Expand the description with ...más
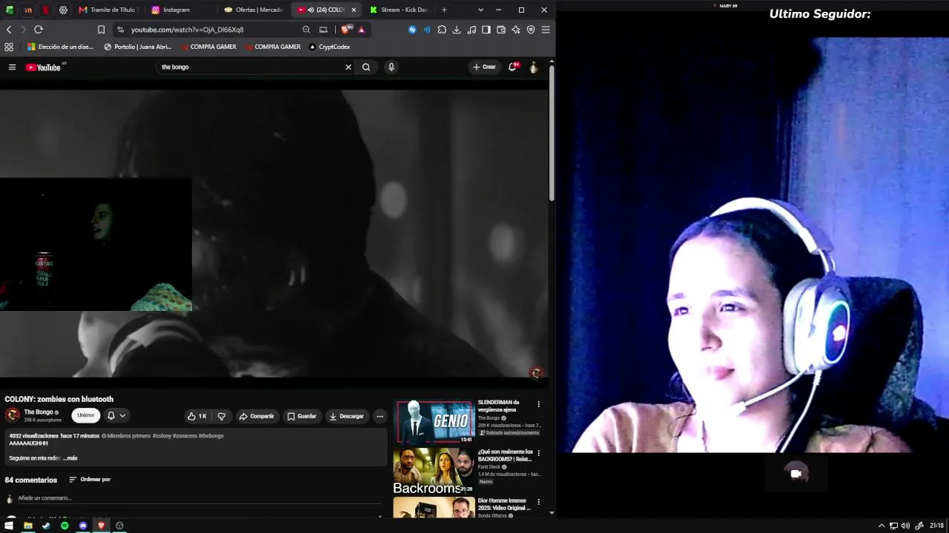This screenshot has width=949, height=533. click(70, 458)
